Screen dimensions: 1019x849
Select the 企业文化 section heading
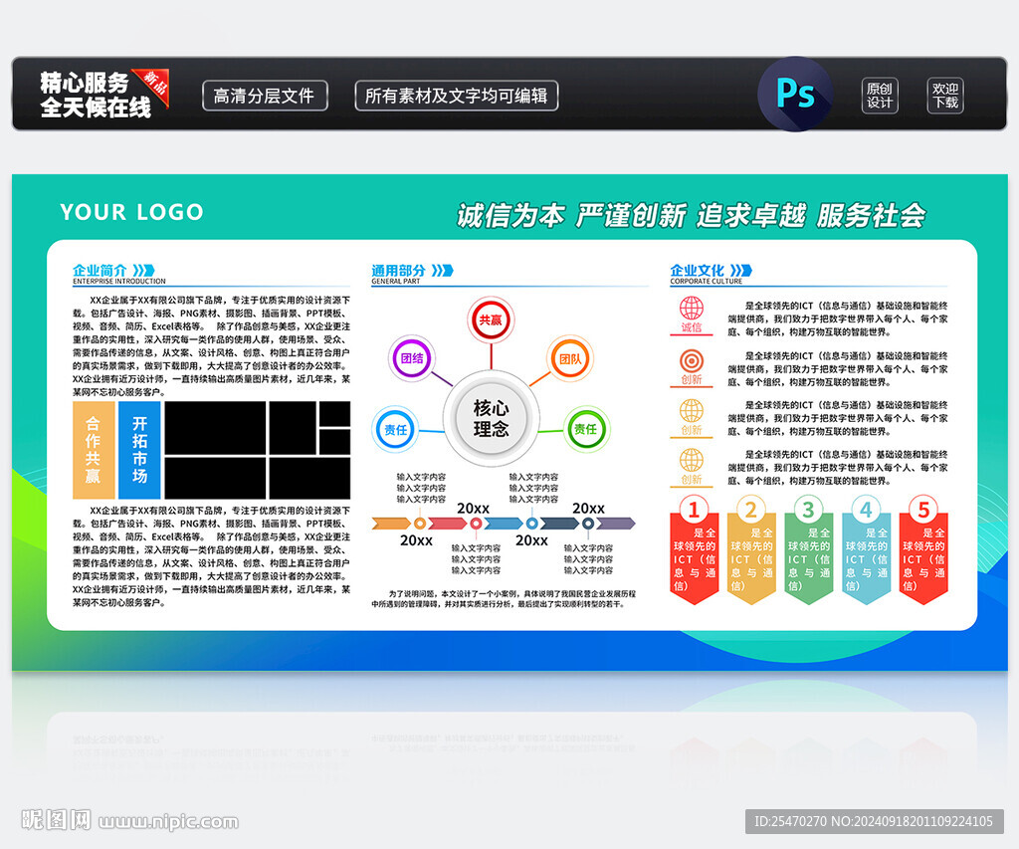[698, 270]
